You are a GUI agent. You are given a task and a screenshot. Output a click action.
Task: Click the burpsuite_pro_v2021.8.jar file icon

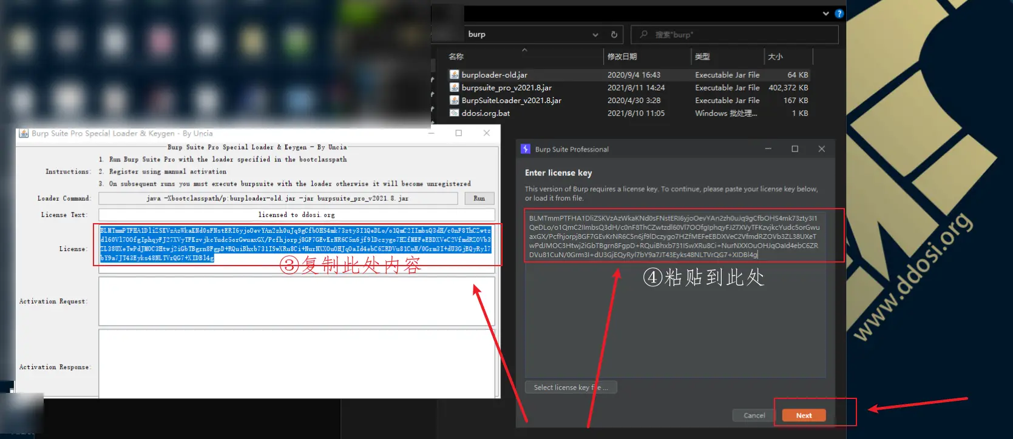pyautogui.click(x=454, y=87)
